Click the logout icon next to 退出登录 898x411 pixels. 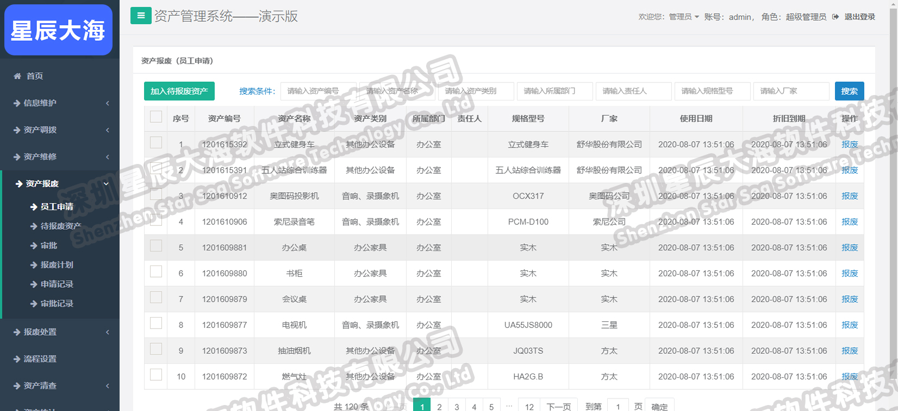pyautogui.click(x=835, y=17)
